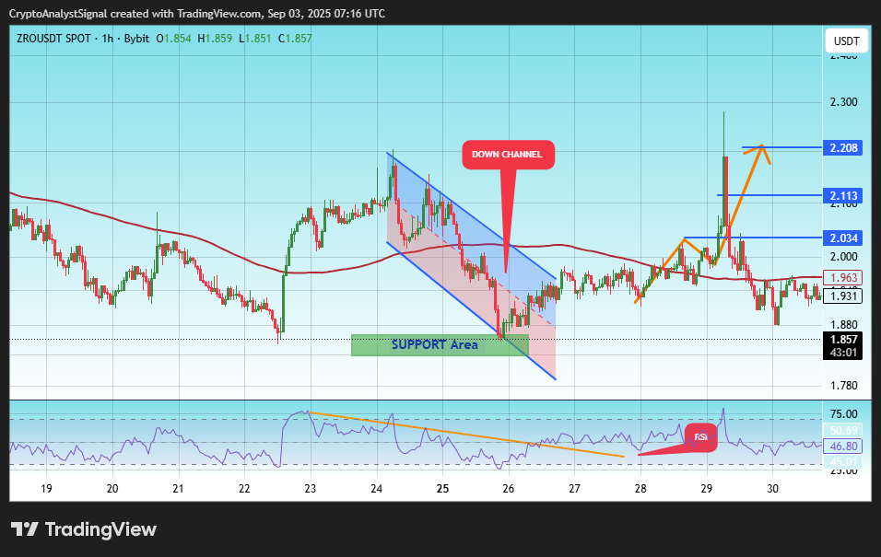Click the 1.931 price label

pos(843,296)
